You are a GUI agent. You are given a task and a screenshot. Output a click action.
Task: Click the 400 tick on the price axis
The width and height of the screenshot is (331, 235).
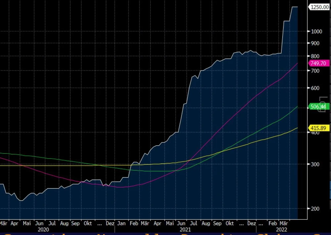pyautogui.click(x=315, y=133)
